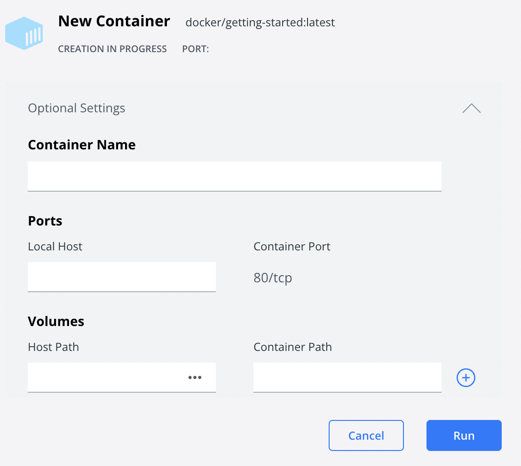This screenshot has width=521, height=466.
Task: Click the 80/tcp container port value
Action: point(273,278)
